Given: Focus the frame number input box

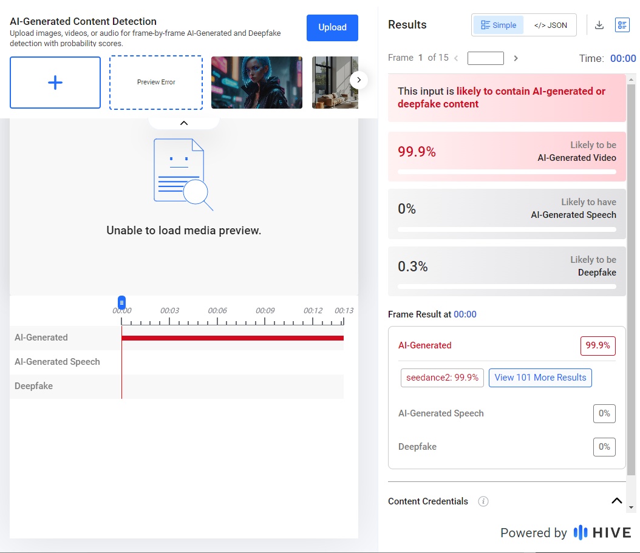Looking at the screenshot, I should click(485, 58).
